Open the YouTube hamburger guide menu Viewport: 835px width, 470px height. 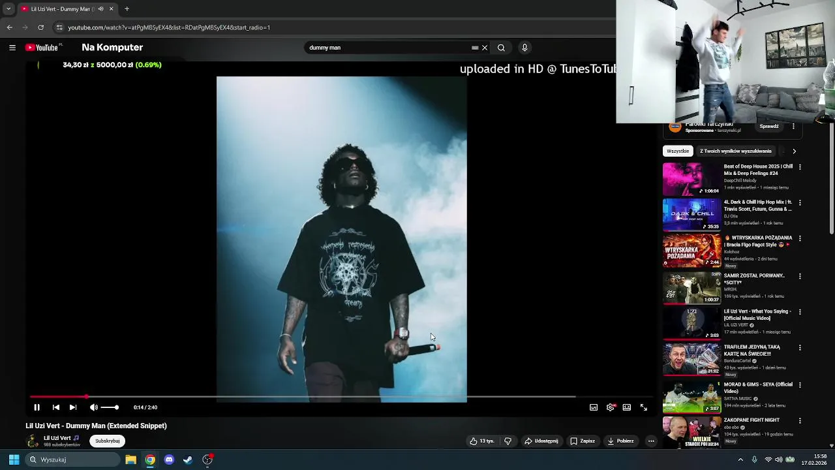tap(12, 48)
